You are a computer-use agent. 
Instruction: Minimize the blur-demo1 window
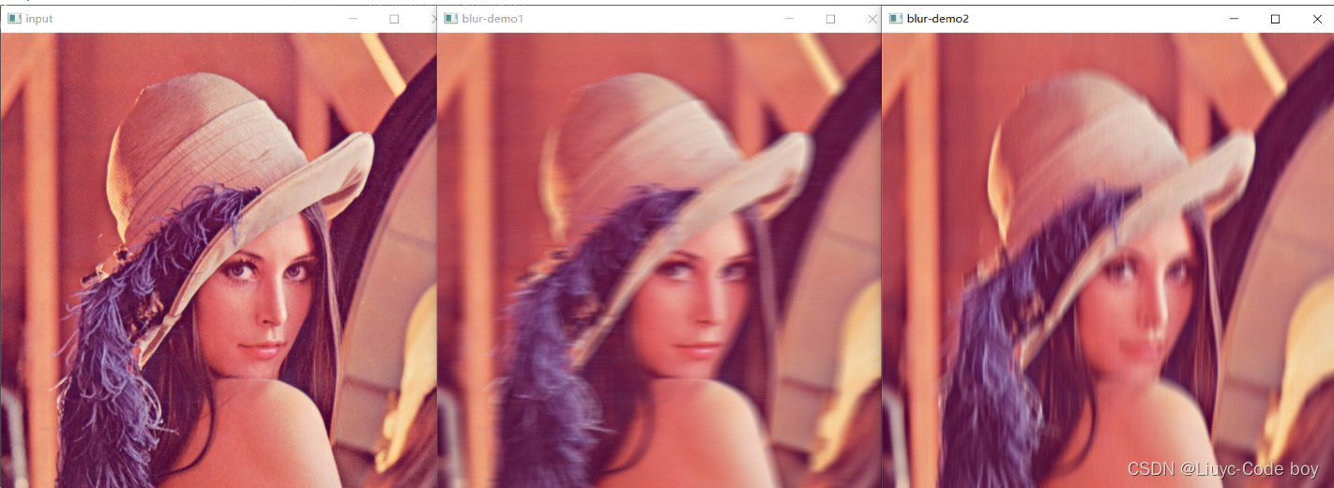pyautogui.click(x=788, y=19)
